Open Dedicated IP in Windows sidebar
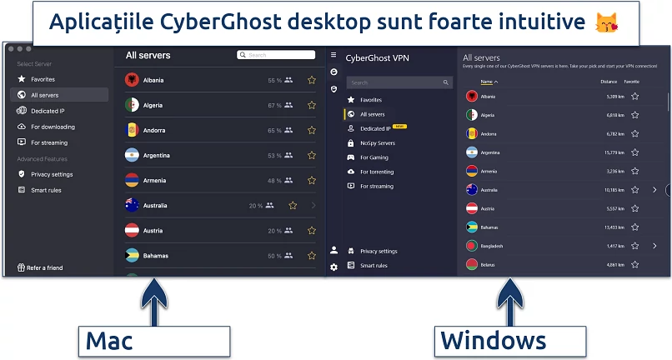Viewport: 672px width, 360px height. (x=370, y=128)
